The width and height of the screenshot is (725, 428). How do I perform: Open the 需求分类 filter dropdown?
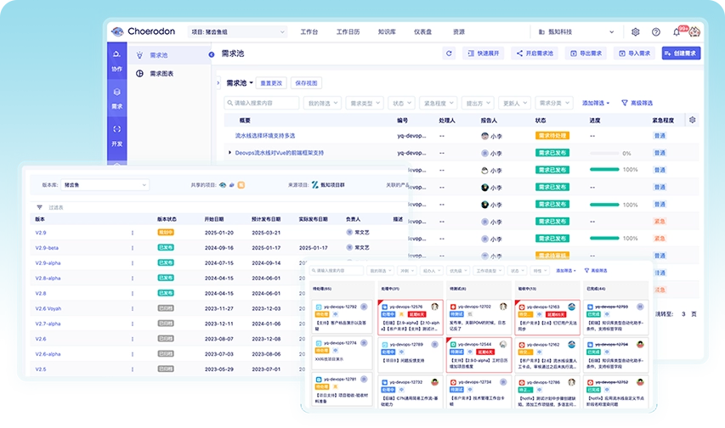[x=554, y=103]
